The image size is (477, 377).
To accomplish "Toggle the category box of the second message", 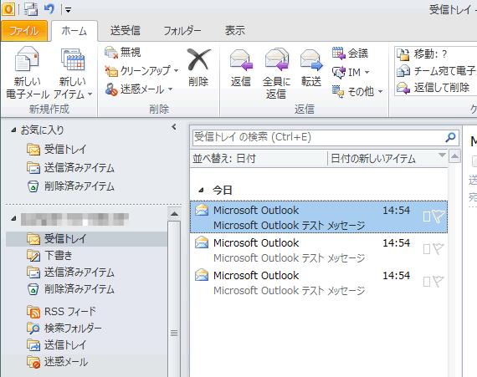I will click(427, 249).
